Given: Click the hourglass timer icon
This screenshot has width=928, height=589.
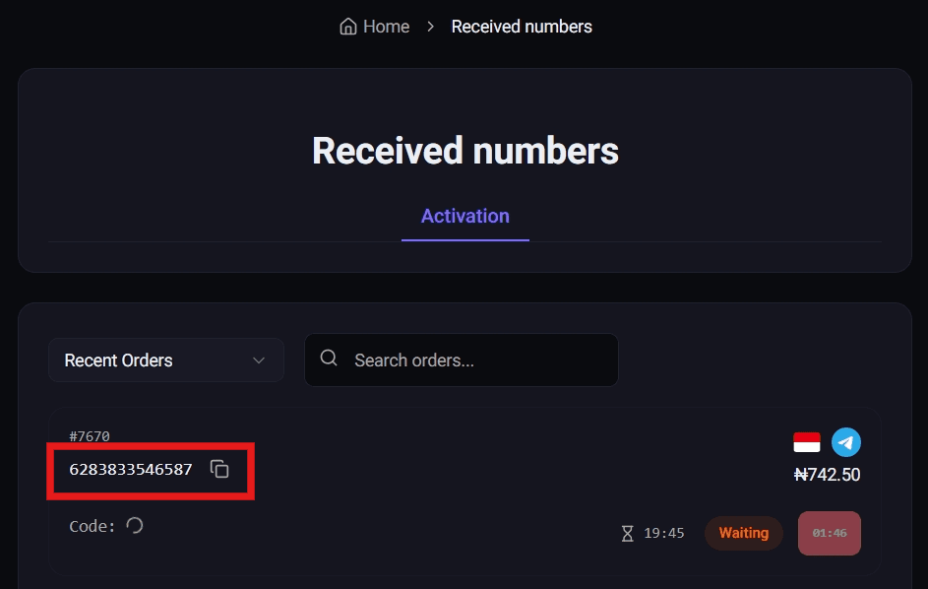Looking at the screenshot, I should [628, 534].
